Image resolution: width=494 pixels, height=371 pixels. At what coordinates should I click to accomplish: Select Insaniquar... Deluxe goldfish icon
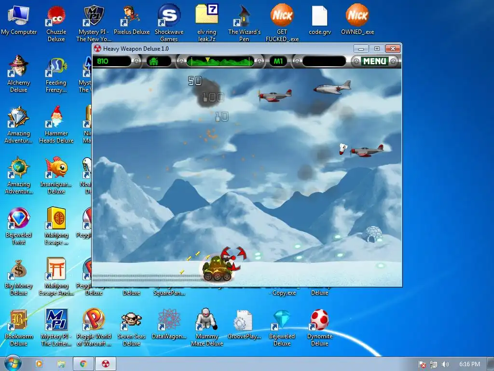click(x=56, y=176)
